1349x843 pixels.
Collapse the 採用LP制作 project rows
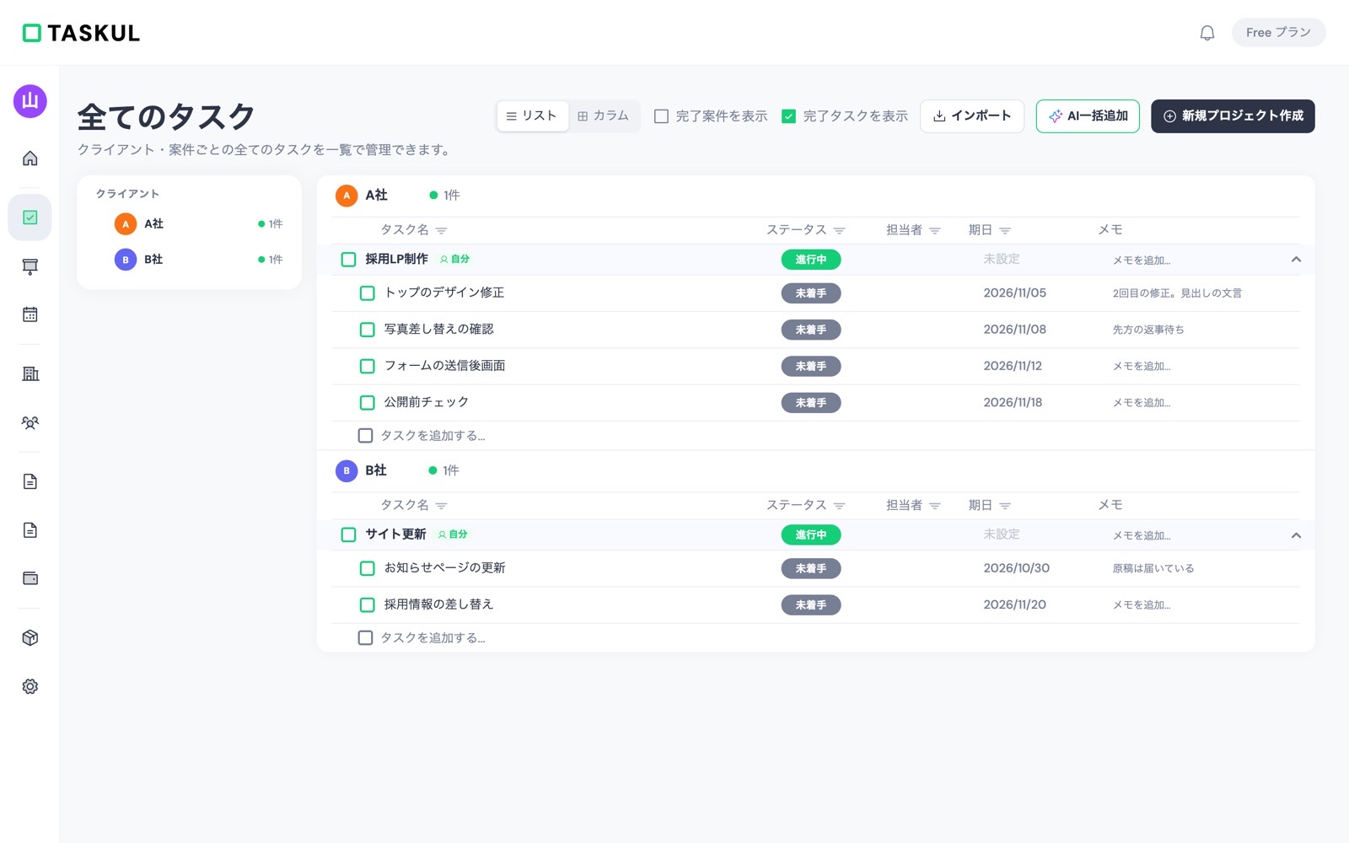(1296, 260)
